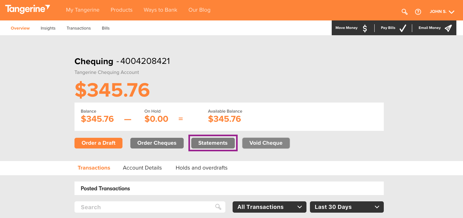Viewport: 463px width, 218px height.
Task: Select the Overview tab
Action: coord(20,28)
